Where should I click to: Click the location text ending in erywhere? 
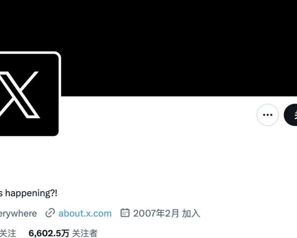click(18, 214)
